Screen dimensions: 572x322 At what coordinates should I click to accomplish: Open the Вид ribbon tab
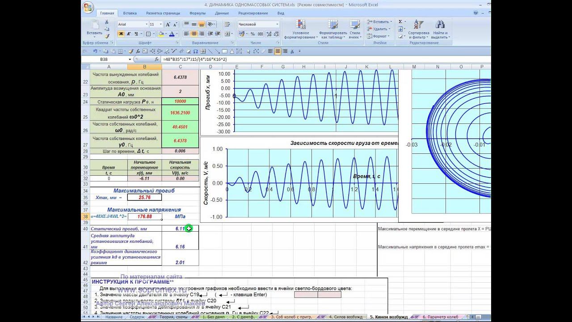click(x=281, y=13)
